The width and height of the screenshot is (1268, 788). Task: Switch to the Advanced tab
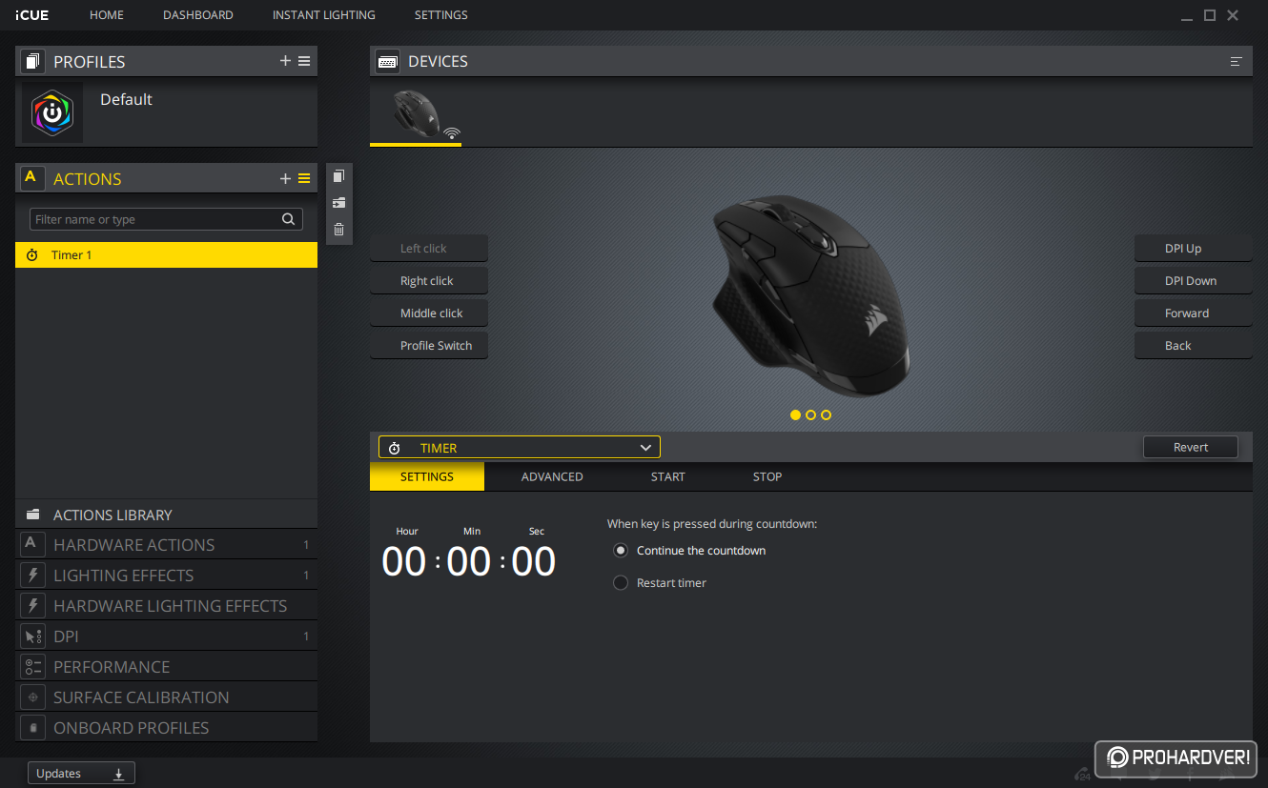coord(552,477)
